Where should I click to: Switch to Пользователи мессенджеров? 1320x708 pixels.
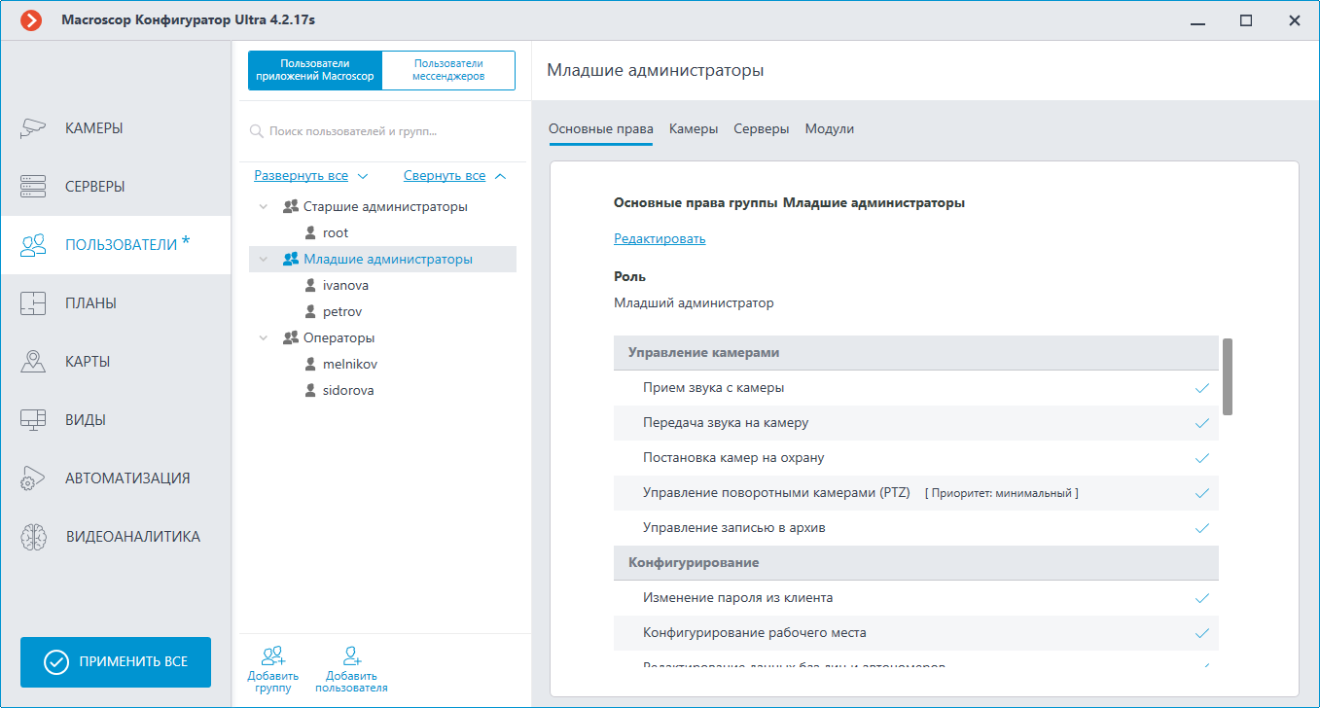[448, 70]
